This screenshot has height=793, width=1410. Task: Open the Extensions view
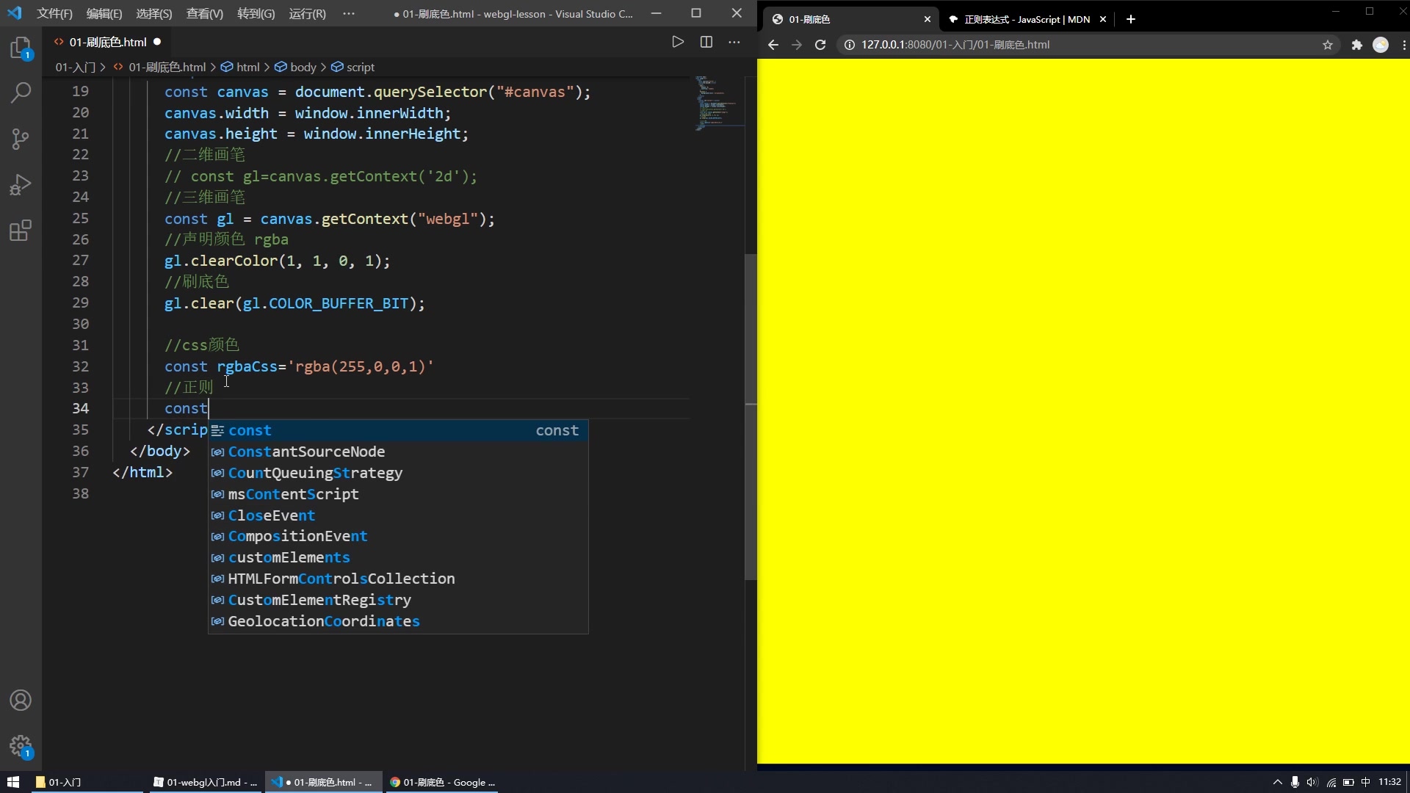click(x=21, y=231)
